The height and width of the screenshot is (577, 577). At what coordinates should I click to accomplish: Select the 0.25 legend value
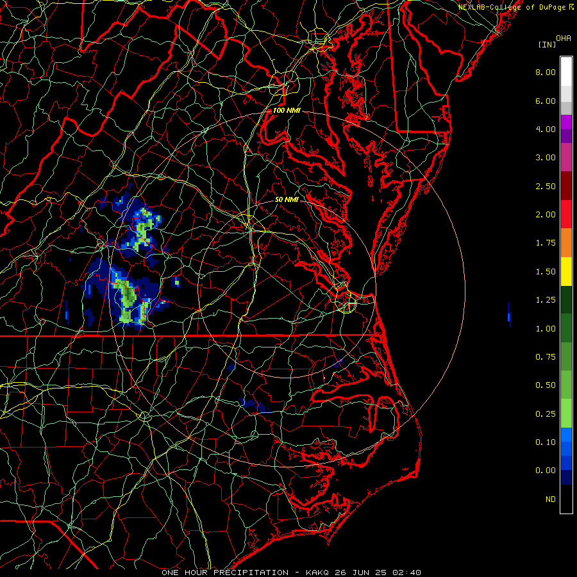pos(546,414)
